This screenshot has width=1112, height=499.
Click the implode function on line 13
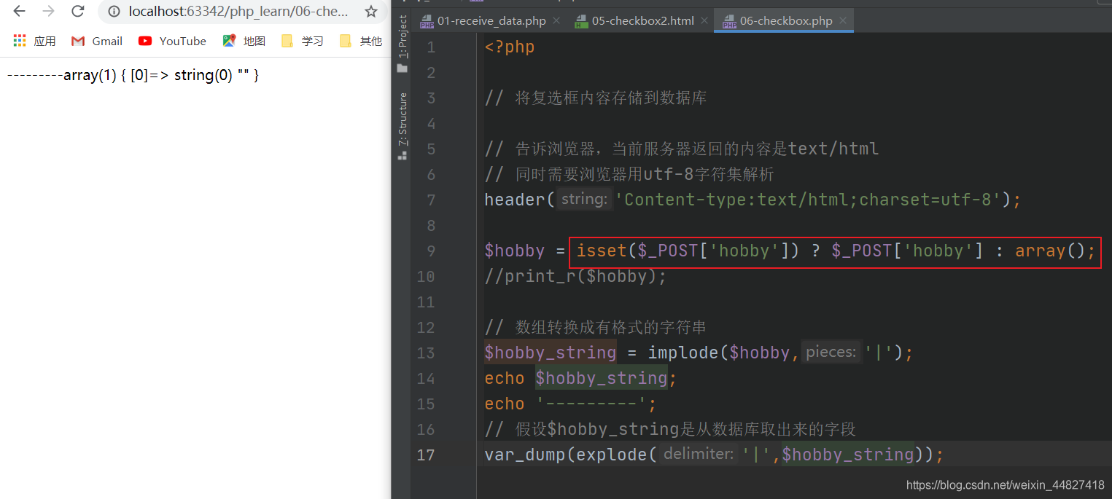(x=683, y=353)
